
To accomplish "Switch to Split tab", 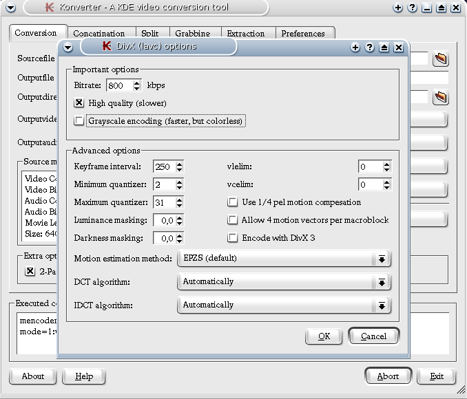I will [x=153, y=33].
